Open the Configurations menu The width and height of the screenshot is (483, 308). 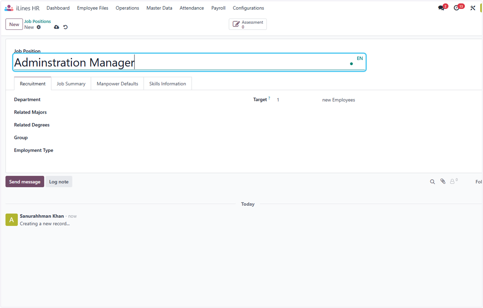coord(248,8)
